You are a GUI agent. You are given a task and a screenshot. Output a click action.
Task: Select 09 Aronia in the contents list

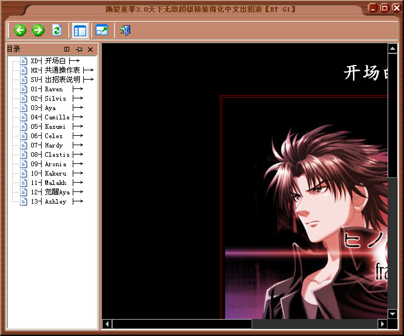[57, 164]
